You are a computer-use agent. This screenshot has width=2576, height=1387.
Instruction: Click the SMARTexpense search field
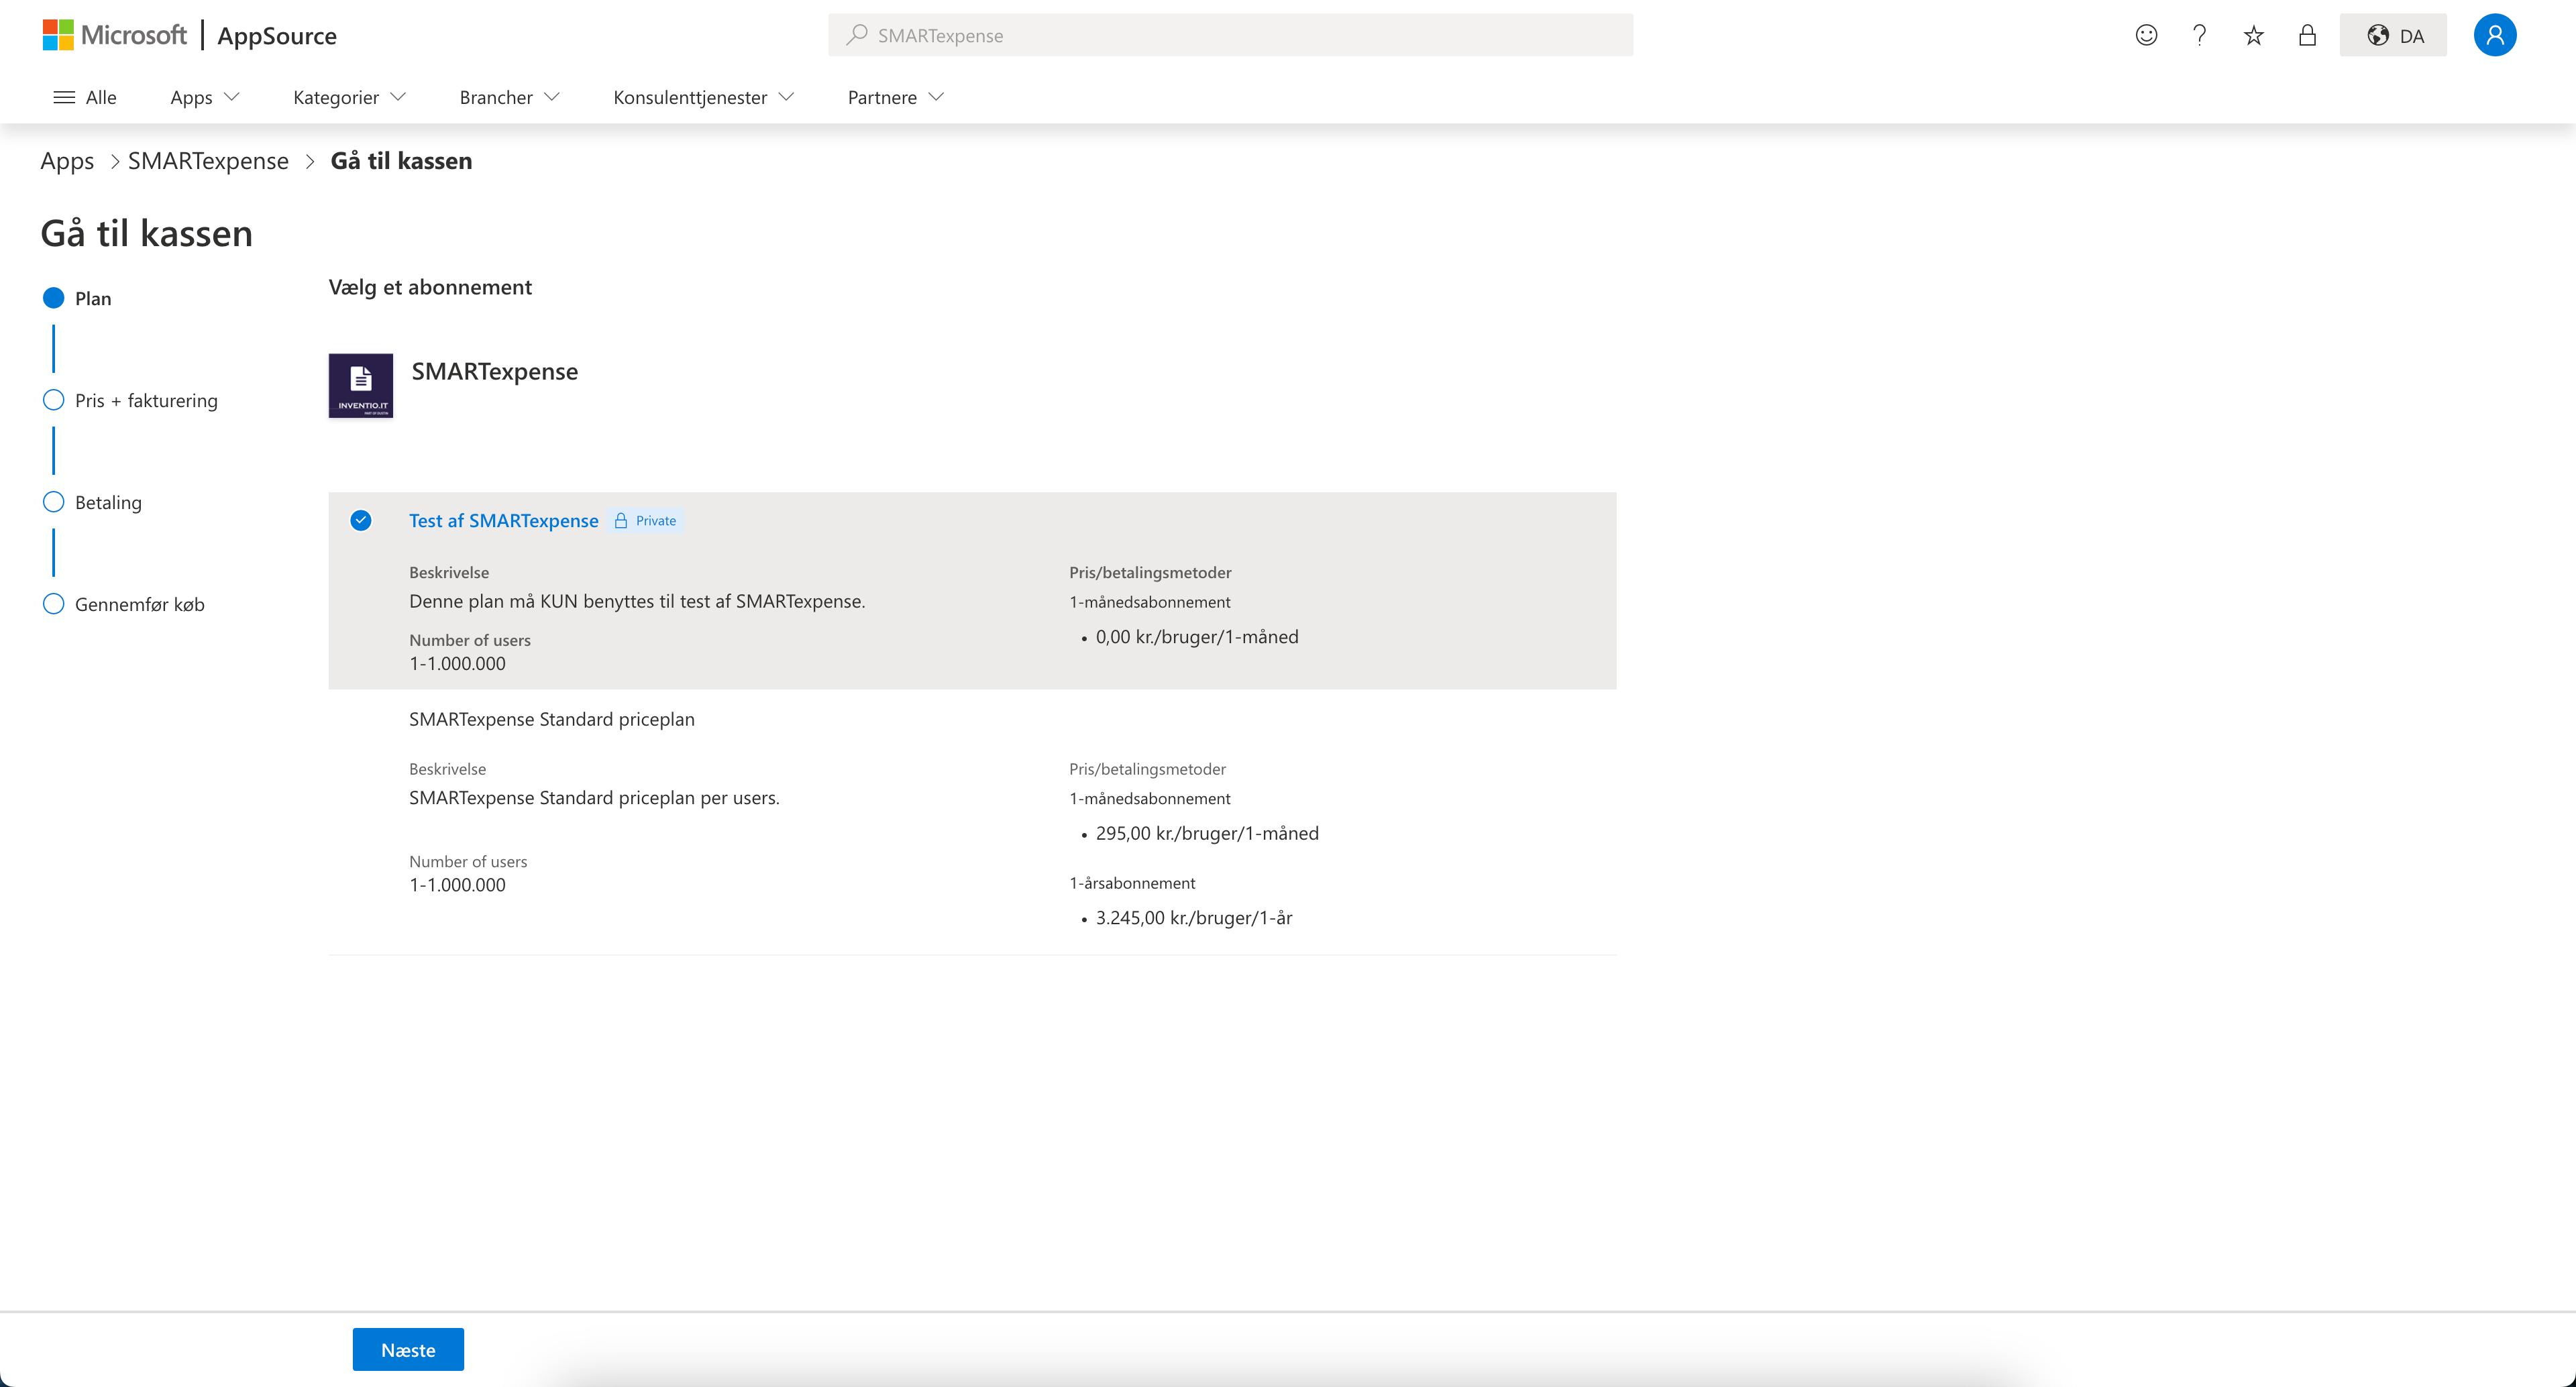tap(1230, 35)
